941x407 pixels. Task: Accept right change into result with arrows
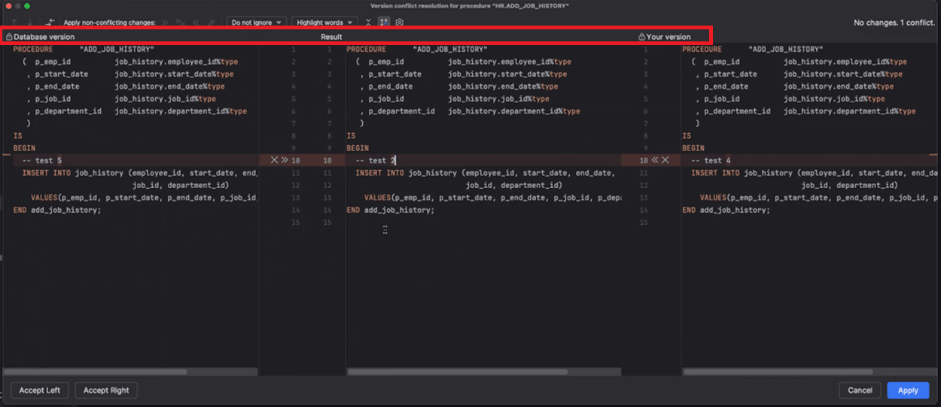(x=654, y=160)
